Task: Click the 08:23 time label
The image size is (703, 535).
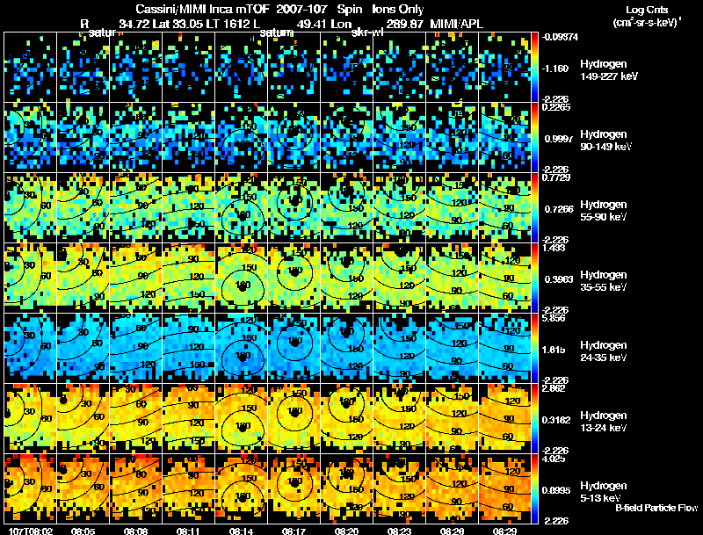Action: 400,531
